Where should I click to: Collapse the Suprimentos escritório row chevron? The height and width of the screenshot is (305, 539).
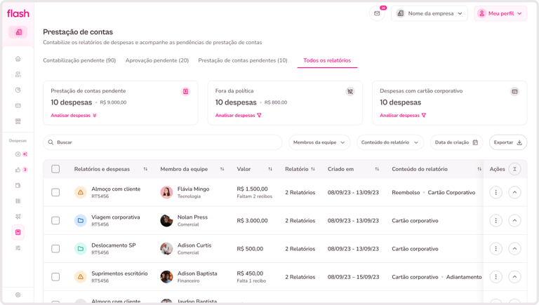click(514, 277)
